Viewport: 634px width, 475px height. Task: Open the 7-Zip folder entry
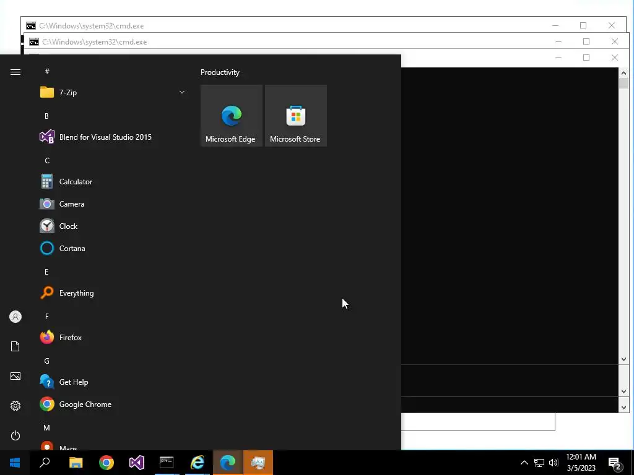[x=113, y=93]
